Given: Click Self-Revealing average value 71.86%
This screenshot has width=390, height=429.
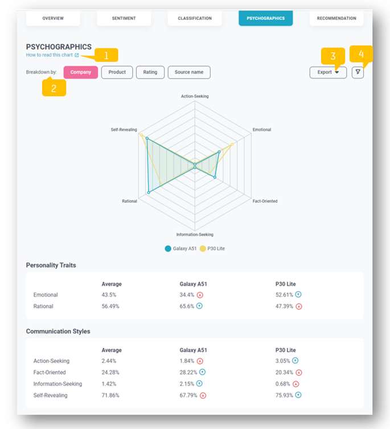Looking at the screenshot, I should click(110, 395).
